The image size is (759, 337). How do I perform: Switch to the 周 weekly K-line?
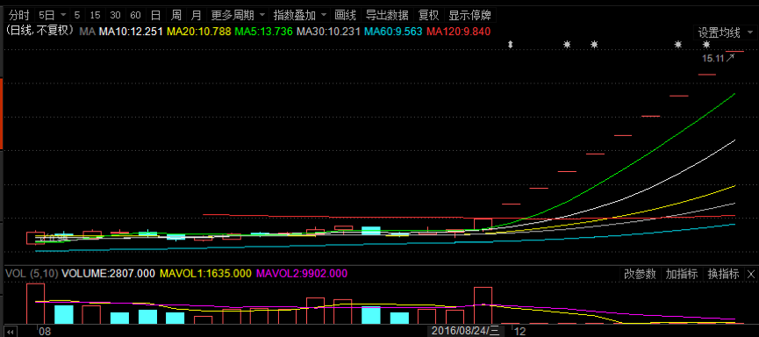(x=176, y=15)
